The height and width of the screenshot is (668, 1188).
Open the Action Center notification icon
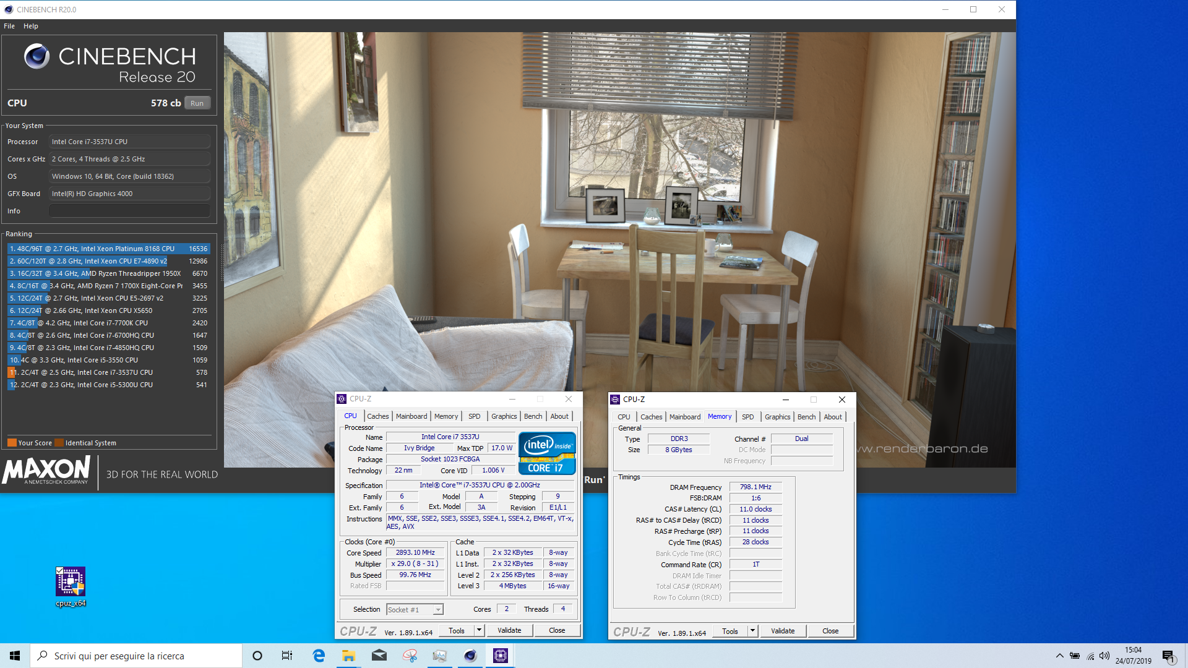(1168, 656)
